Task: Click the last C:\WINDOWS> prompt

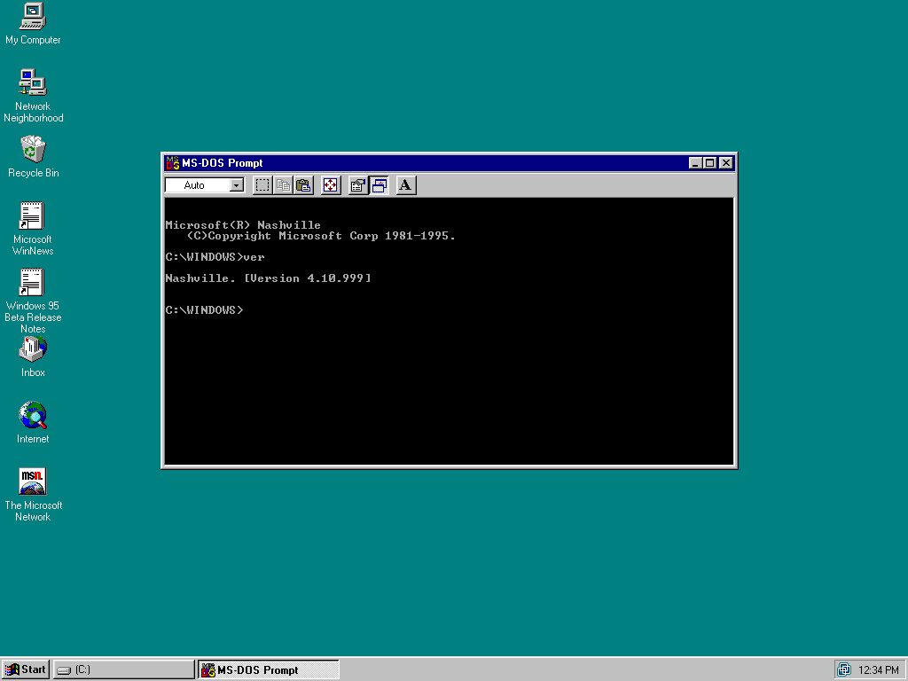Action: coord(204,309)
